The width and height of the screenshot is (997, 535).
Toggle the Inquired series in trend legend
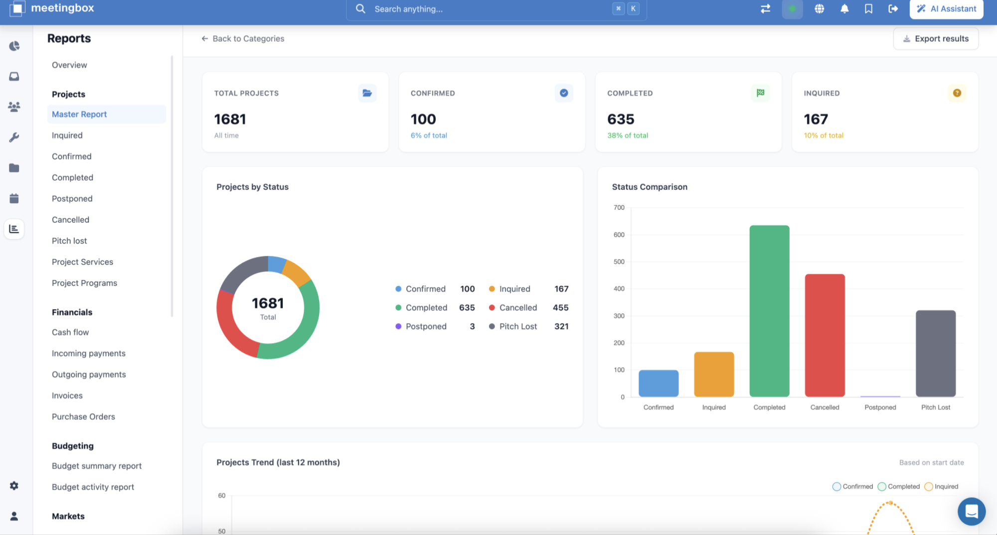point(941,487)
